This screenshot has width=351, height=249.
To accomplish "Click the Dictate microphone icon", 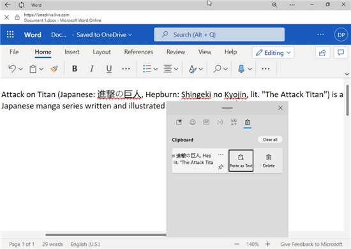I will [241, 69].
